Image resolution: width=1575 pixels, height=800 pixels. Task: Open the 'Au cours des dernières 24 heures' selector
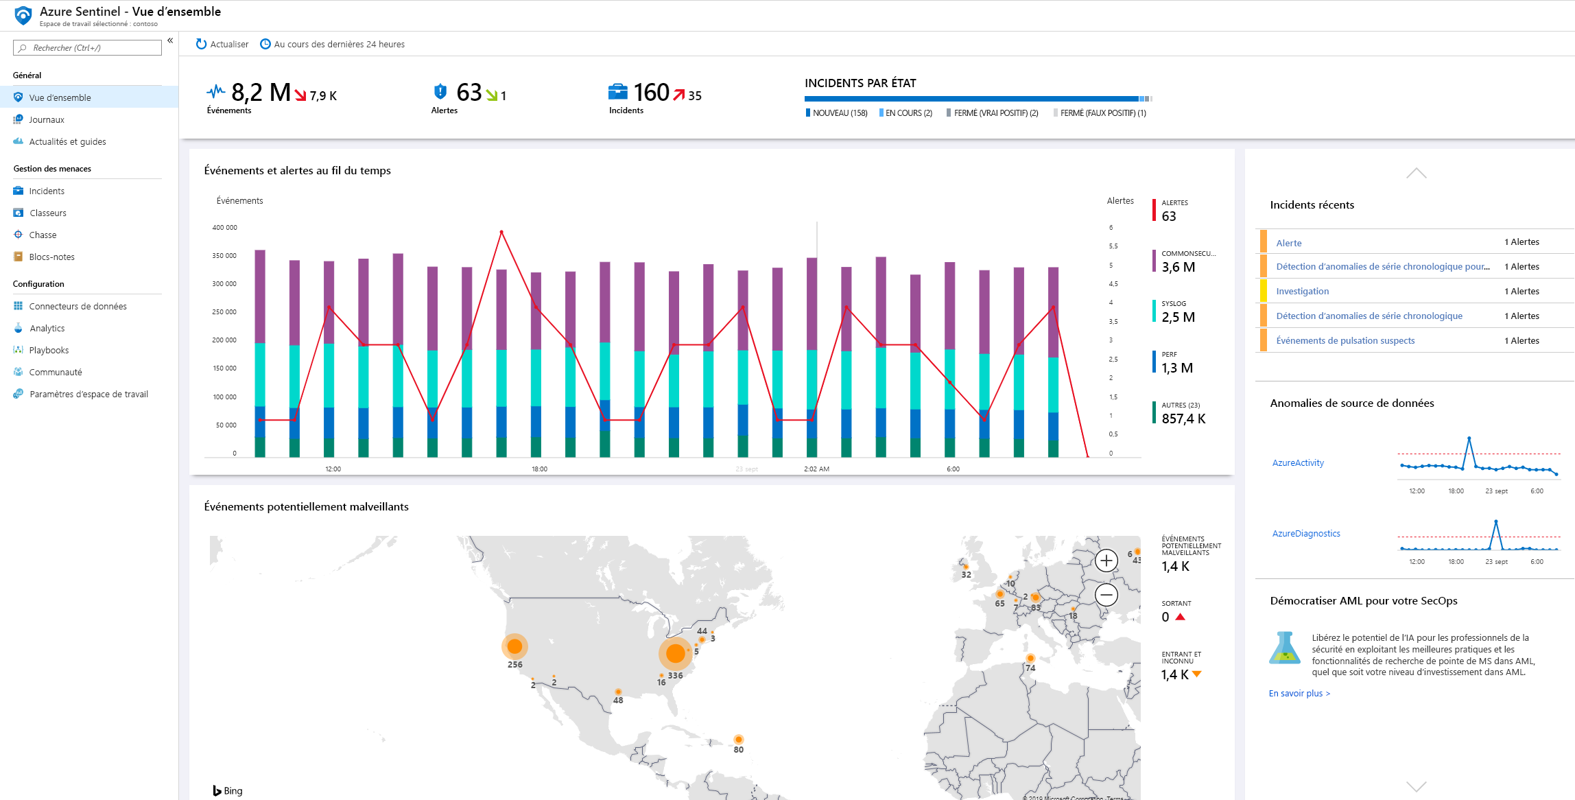point(332,43)
